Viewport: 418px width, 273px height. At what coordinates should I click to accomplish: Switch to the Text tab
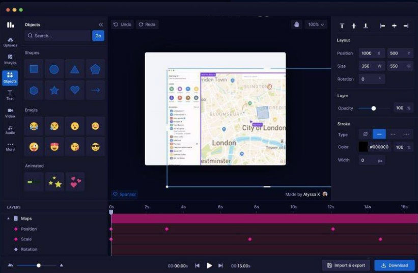point(10,95)
